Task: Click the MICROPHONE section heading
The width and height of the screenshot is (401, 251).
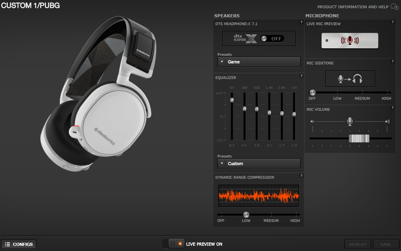Action: 322,16
